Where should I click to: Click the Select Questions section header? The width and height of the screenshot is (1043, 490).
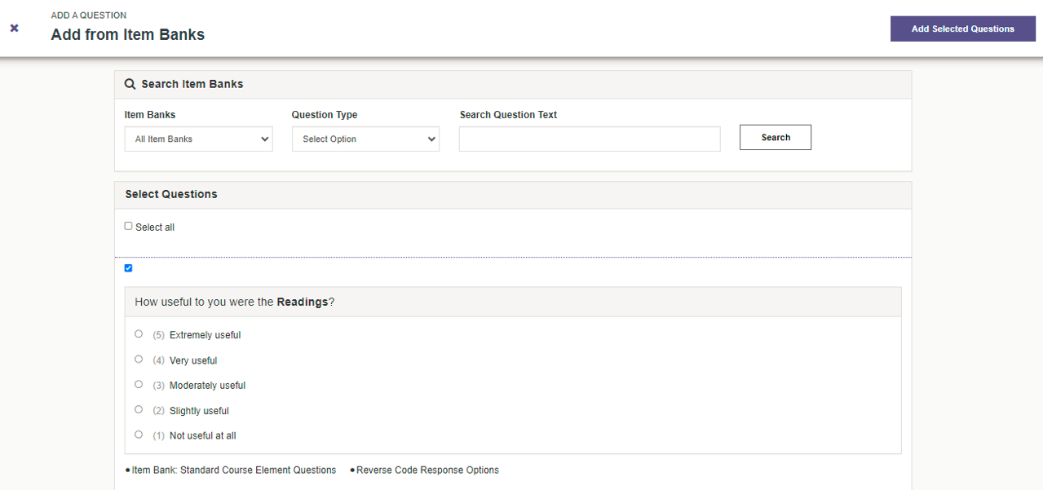(x=171, y=194)
